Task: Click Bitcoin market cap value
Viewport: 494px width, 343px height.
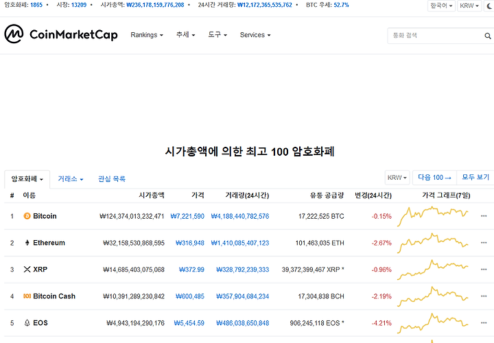Action: pyautogui.click(x=132, y=216)
